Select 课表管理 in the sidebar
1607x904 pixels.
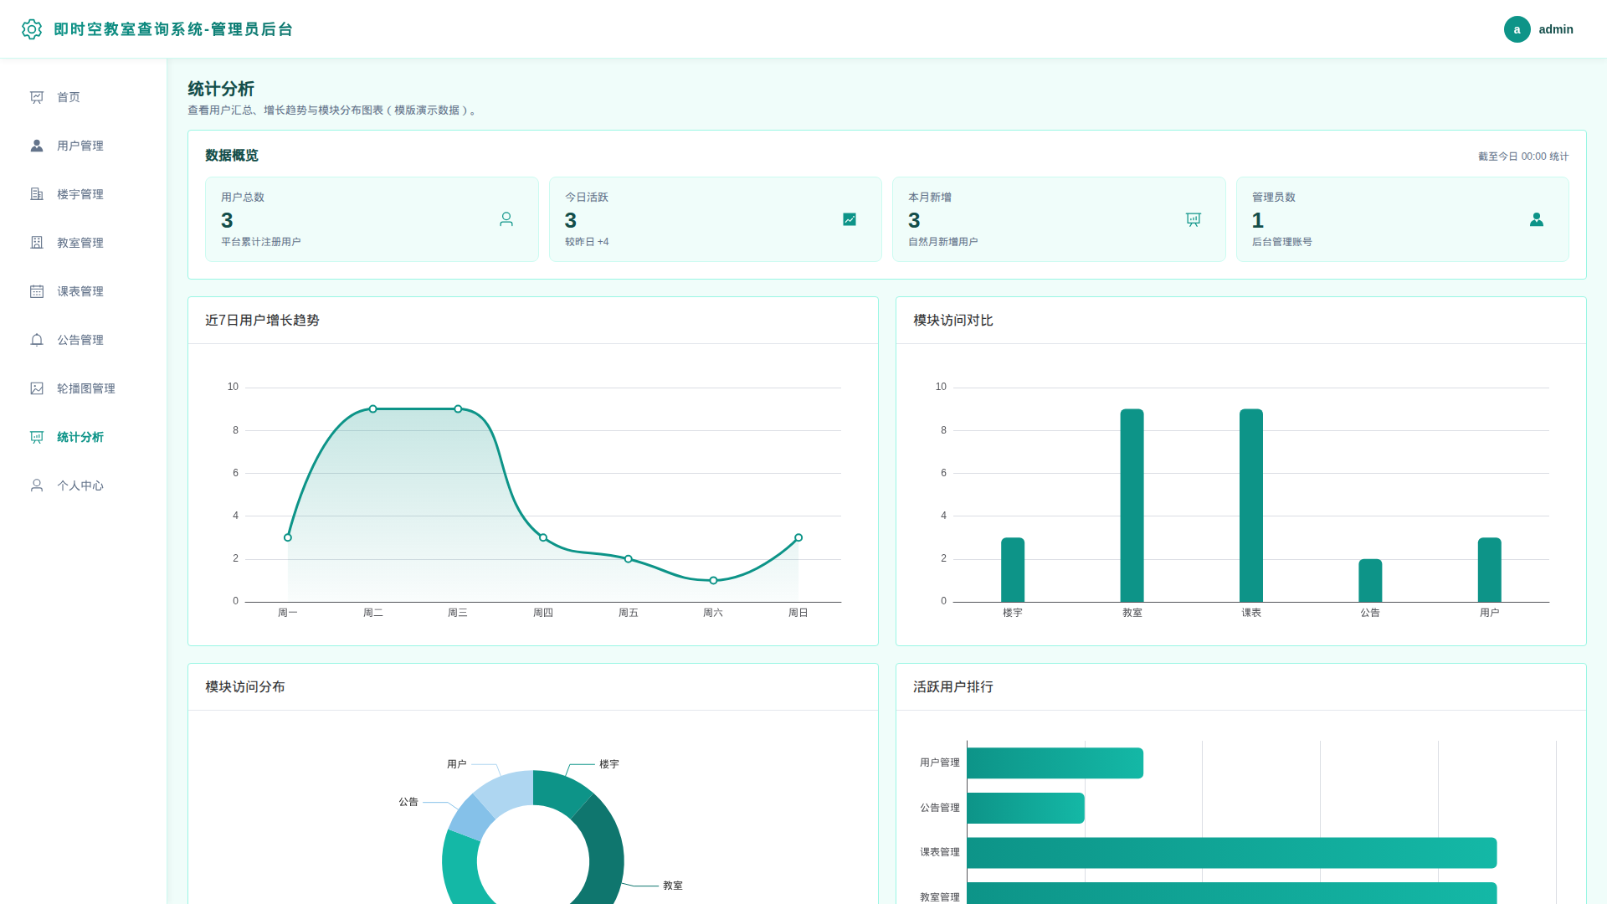tap(84, 291)
